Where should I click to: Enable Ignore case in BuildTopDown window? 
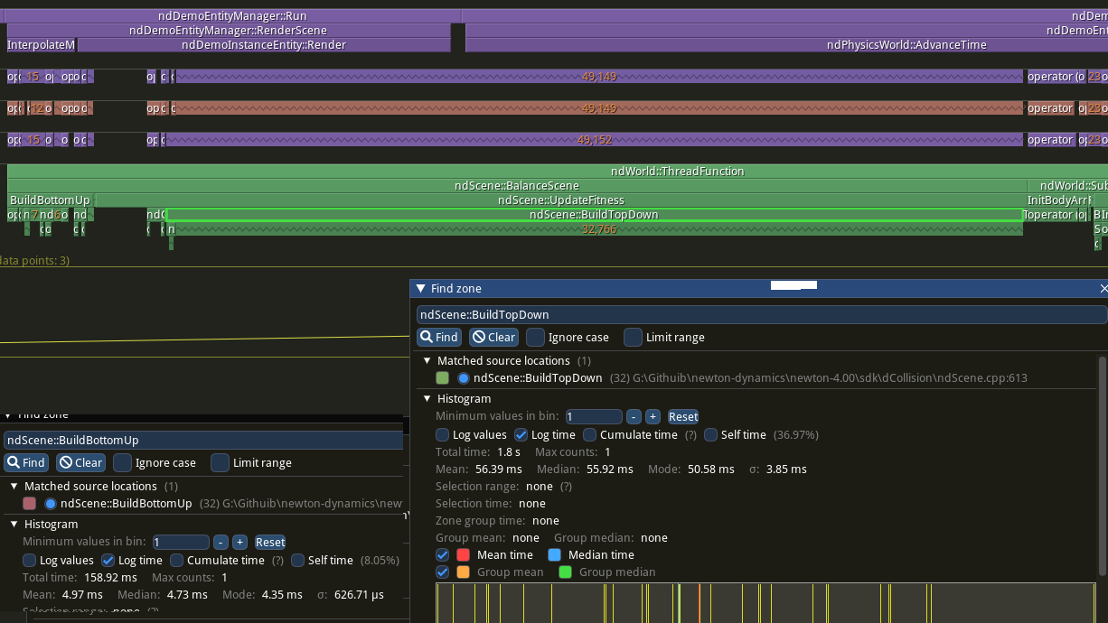tap(535, 337)
